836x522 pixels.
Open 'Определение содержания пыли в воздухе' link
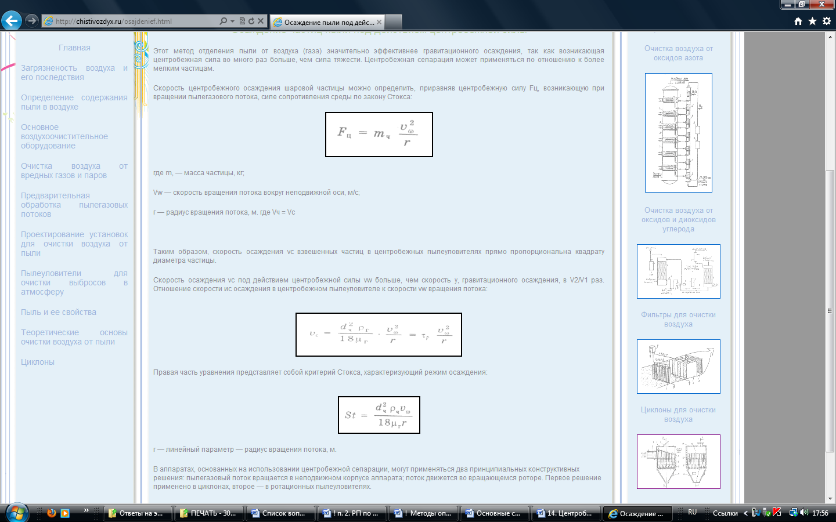[x=74, y=102]
